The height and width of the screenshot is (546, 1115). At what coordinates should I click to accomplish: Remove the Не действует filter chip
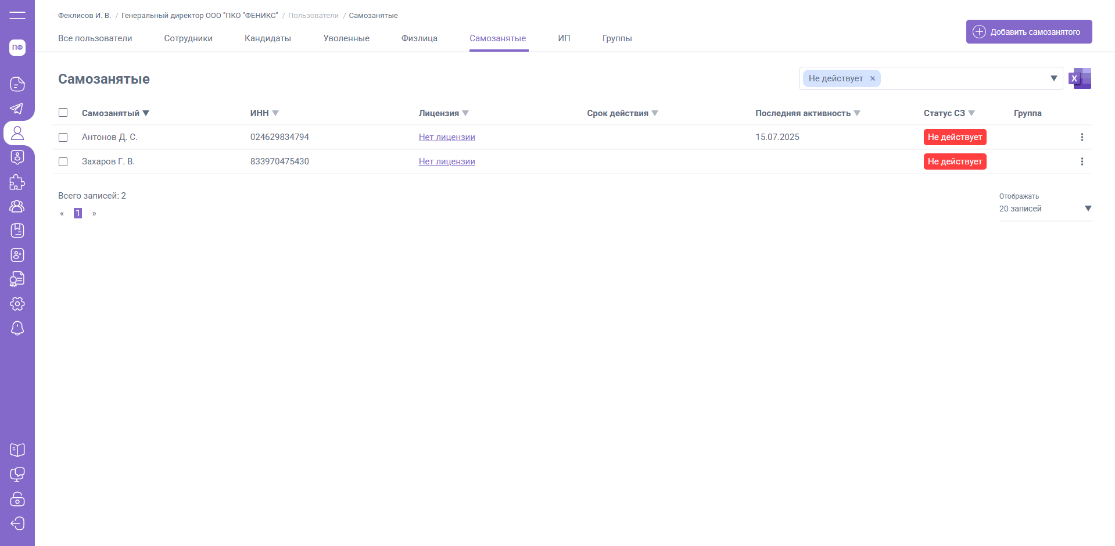click(872, 78)
